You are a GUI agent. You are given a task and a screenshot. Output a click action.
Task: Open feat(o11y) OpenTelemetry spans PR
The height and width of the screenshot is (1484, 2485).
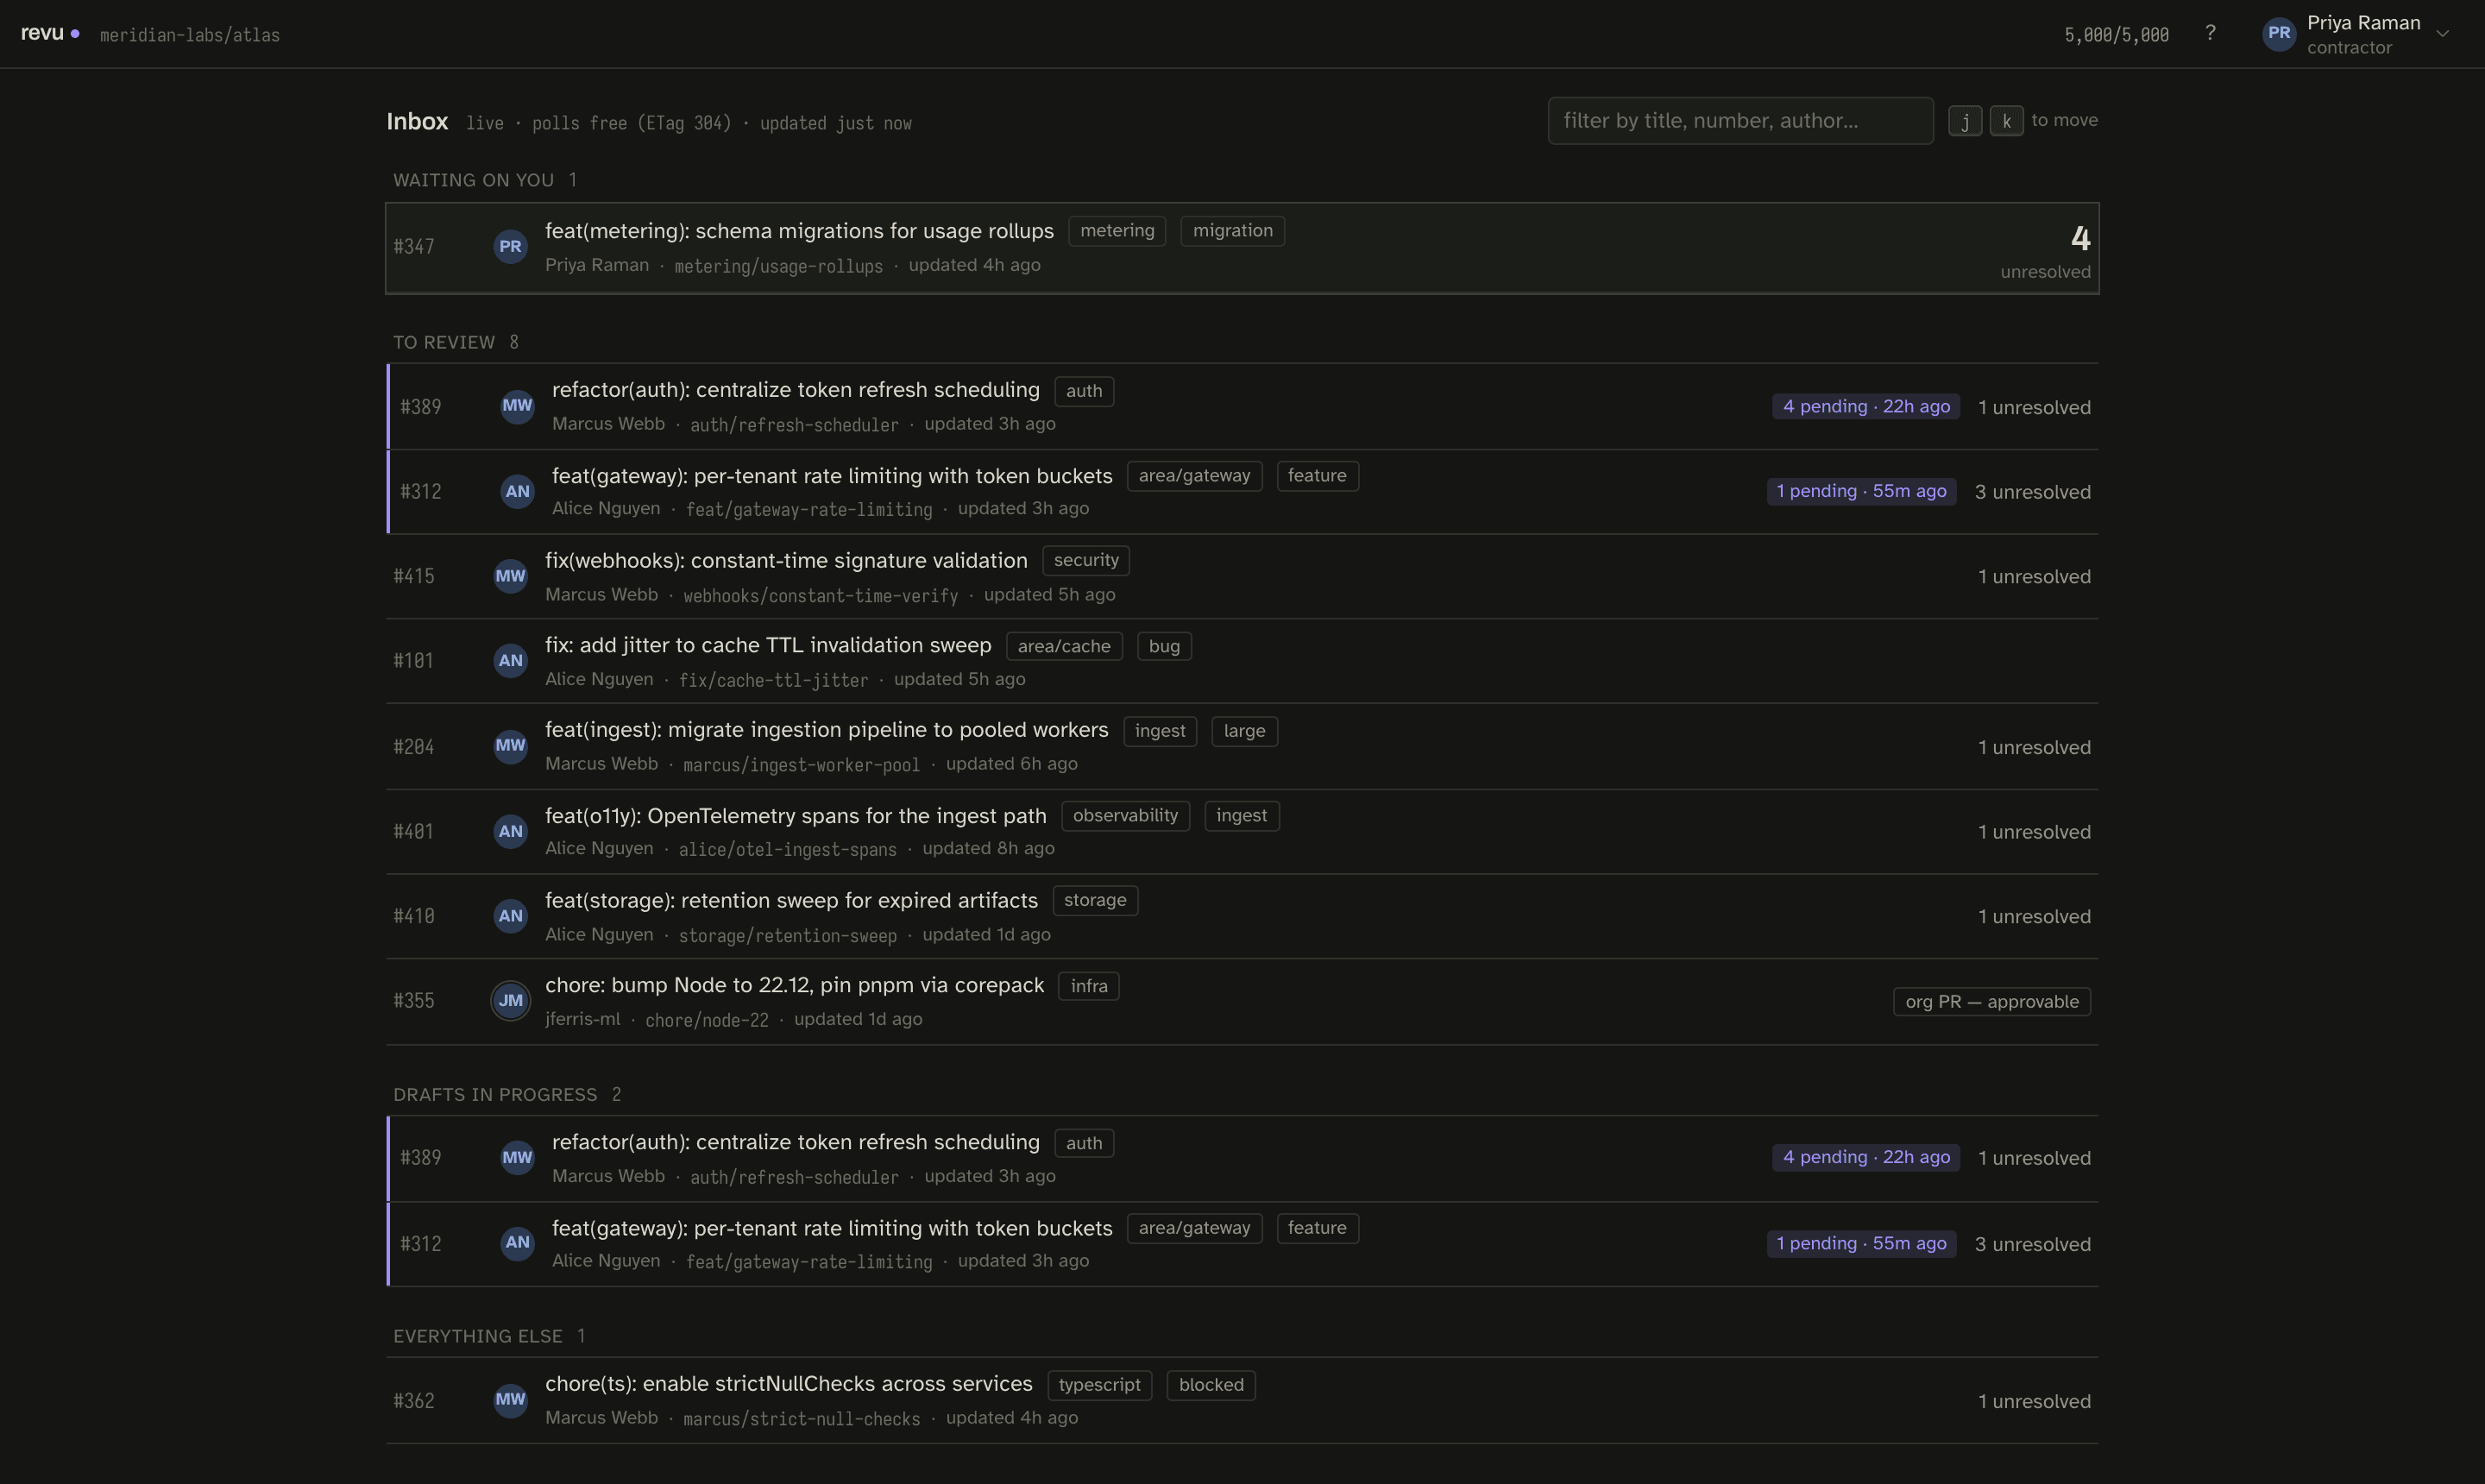click(1242, 831)
